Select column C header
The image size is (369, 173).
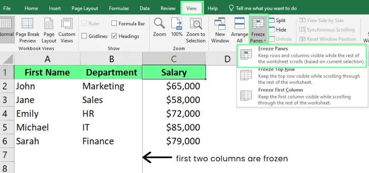coord(174,59)
